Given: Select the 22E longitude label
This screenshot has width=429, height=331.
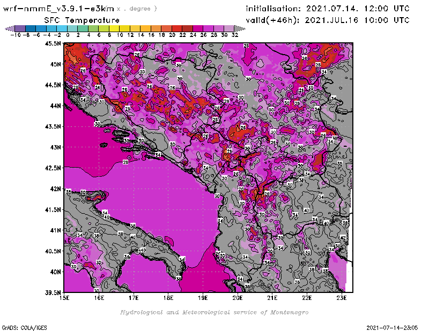Looking at the screenshot, I should pyautogui.click(x=307, y=298).
